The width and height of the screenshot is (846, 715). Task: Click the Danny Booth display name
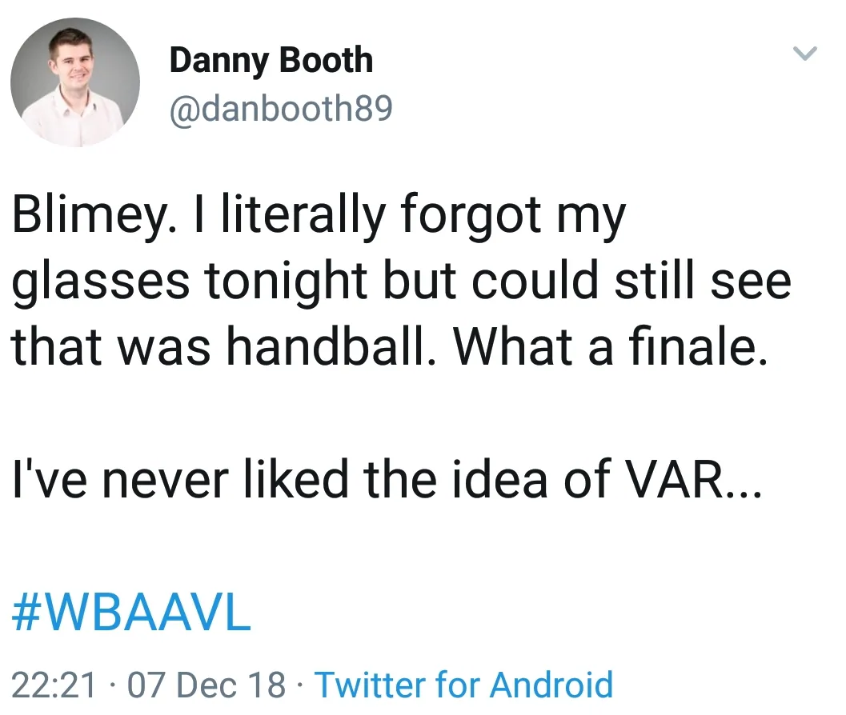pyautogui.click(x=271, y=60)
